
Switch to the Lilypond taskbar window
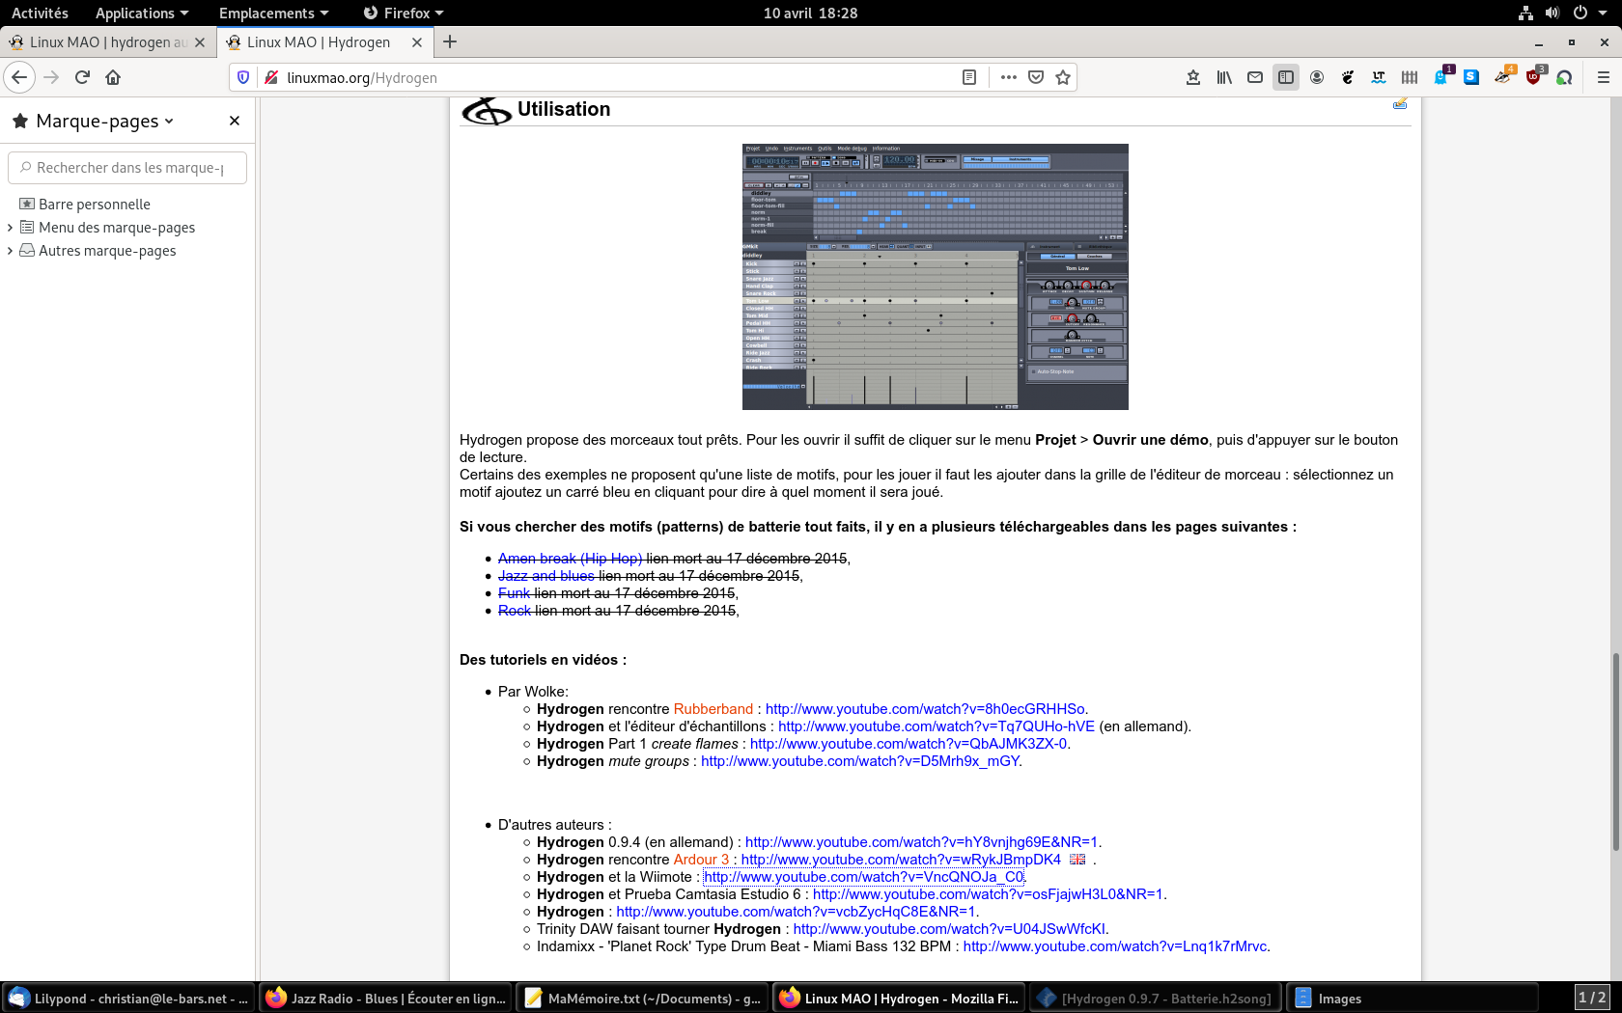pos(128,999)
